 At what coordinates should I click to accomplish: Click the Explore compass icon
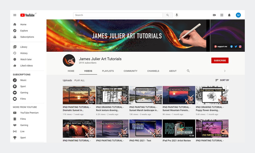(15, 31)
